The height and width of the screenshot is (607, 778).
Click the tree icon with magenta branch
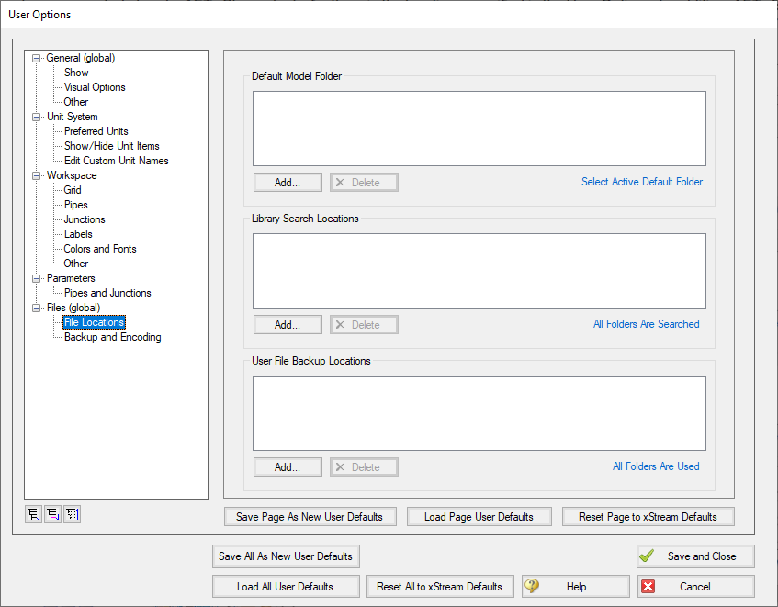point(53,514)
